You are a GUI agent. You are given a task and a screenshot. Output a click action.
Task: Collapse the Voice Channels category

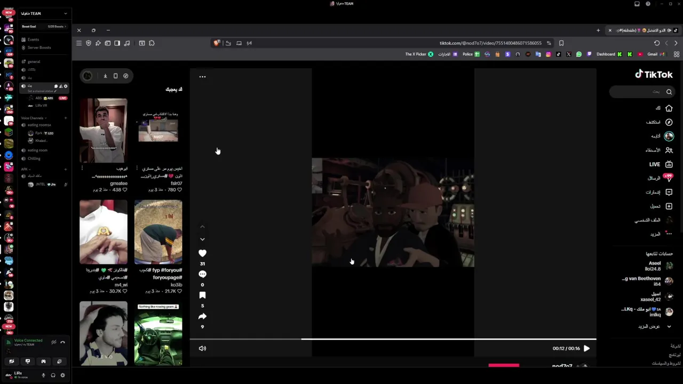tap(33, 118)
